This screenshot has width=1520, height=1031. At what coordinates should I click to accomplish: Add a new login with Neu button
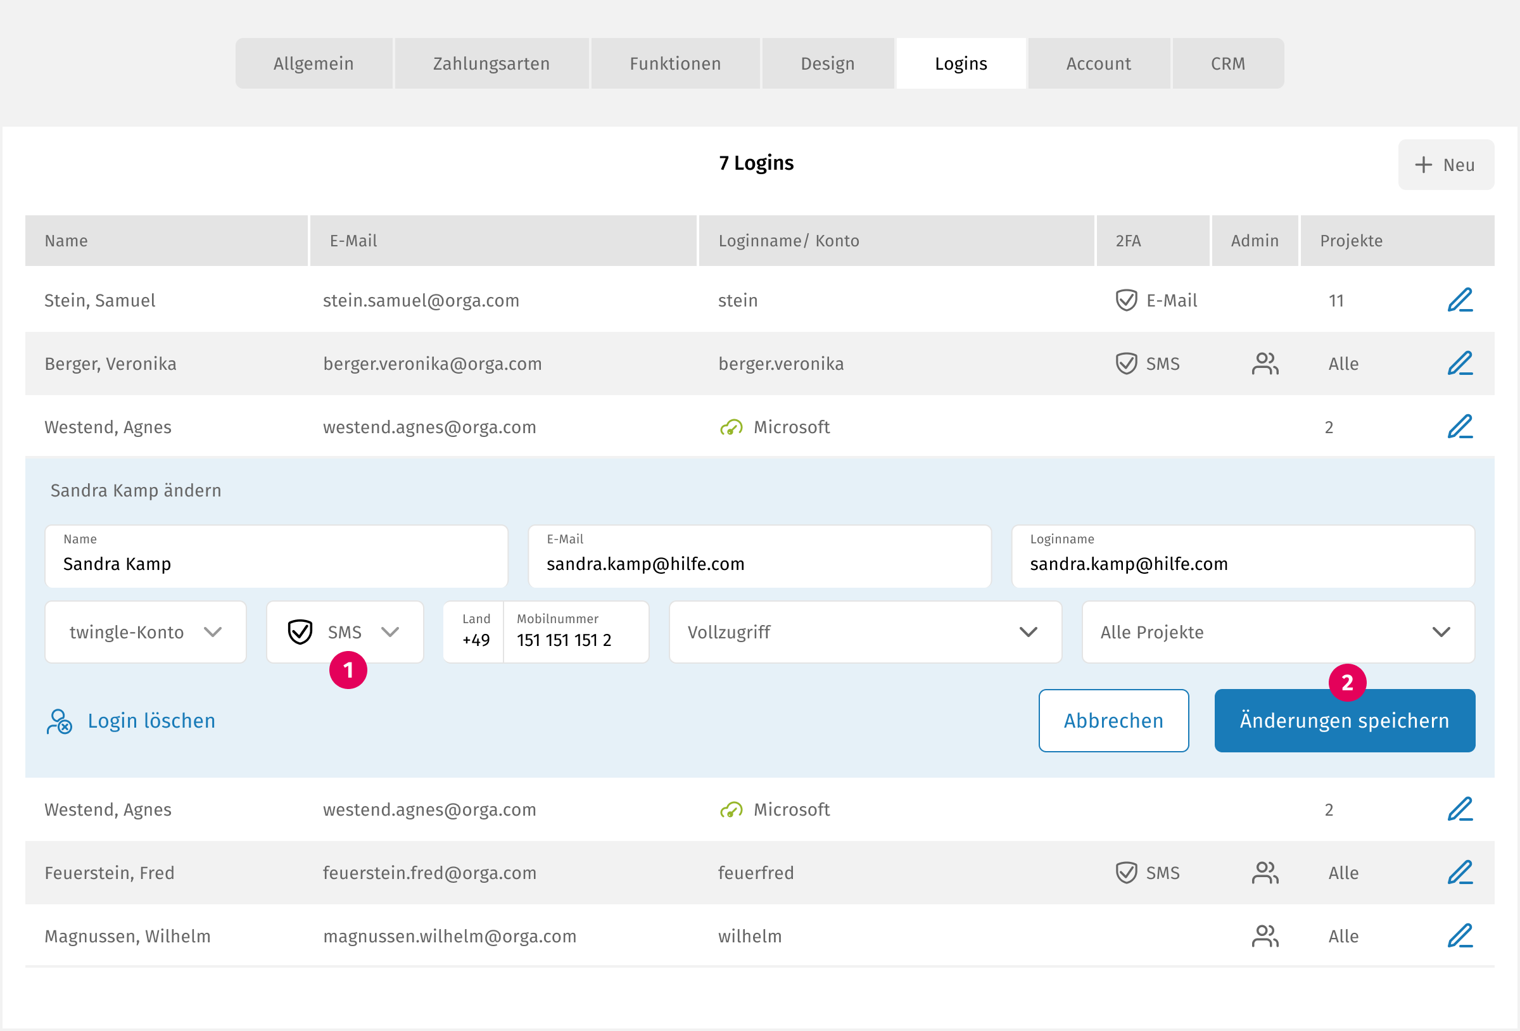click(x=1445, y=165)
